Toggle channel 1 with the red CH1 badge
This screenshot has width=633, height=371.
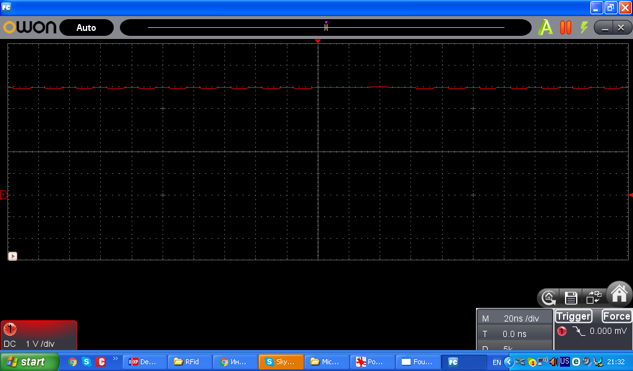10,329
